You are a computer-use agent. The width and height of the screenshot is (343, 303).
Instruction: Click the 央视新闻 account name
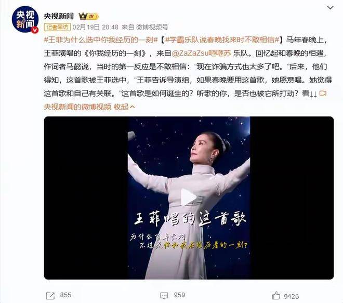(x=59, y=16)
